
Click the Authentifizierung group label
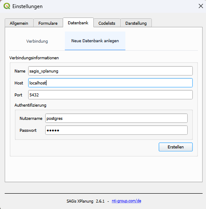(30, 105)
